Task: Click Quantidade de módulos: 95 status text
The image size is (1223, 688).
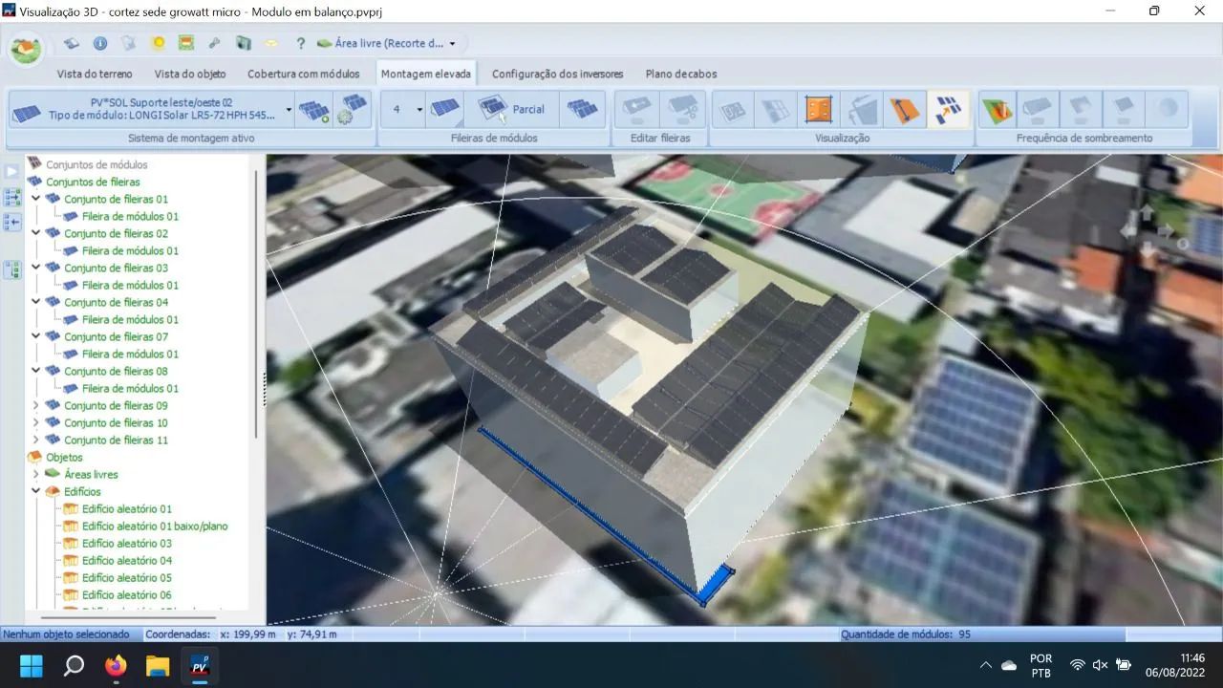Action: tap(905, 634)
